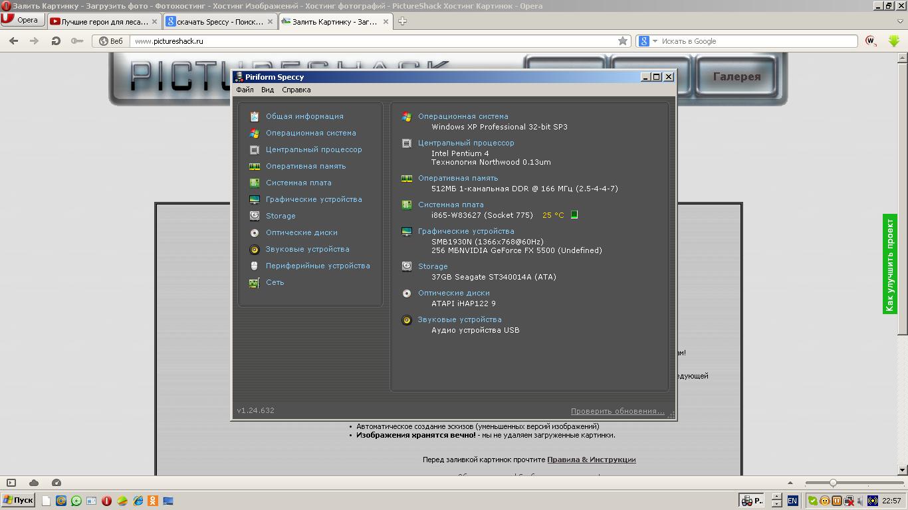
Task: Click the Центральный процессор heading in summary pane
Action: point(466,143)
